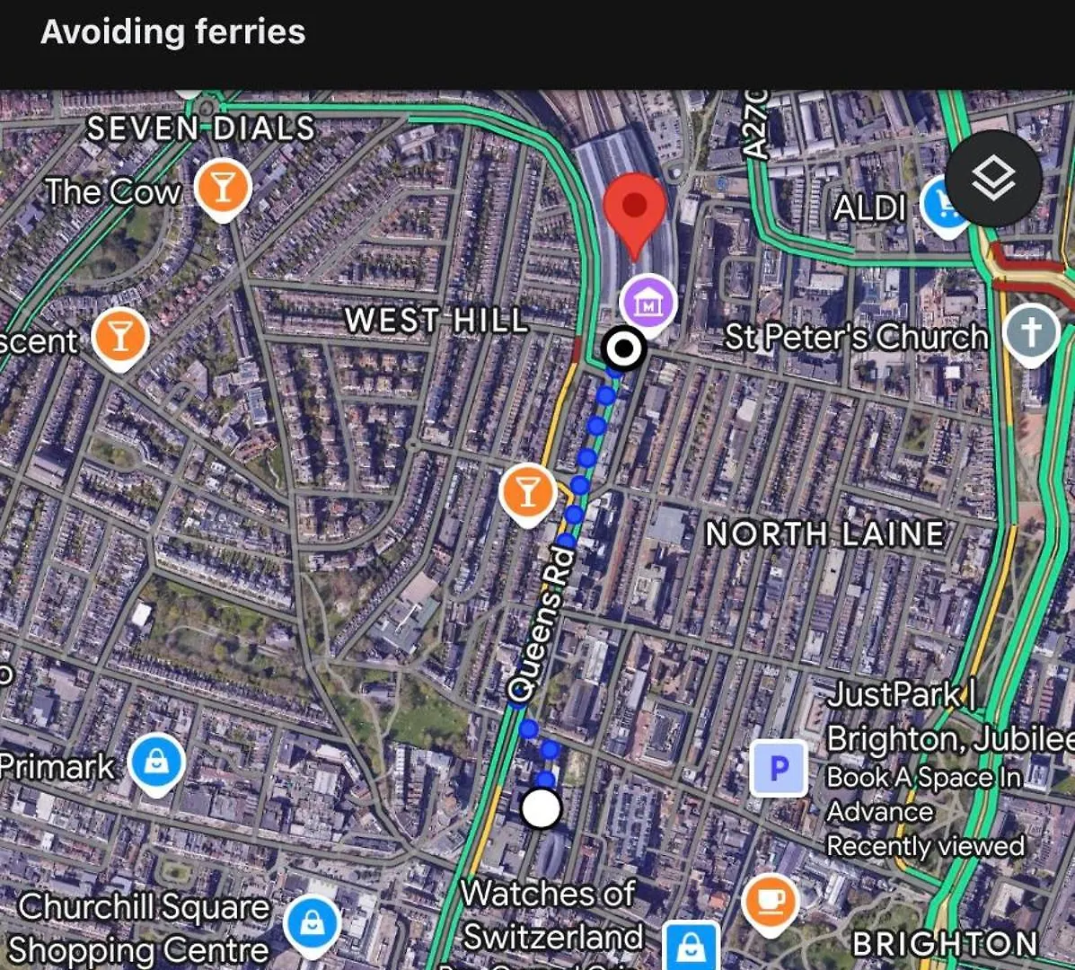This screenshot has width=1075, height=970.
Task: Select the Primark shopping bag marker
Action: click(x=156, y=765)
